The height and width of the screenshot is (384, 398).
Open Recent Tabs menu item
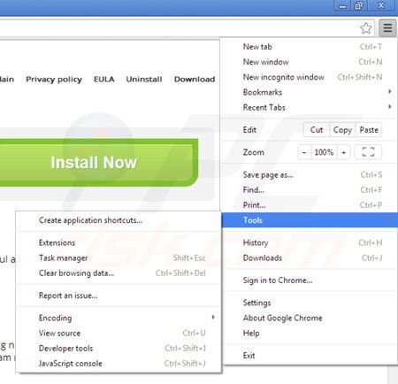tap(309, 107)
